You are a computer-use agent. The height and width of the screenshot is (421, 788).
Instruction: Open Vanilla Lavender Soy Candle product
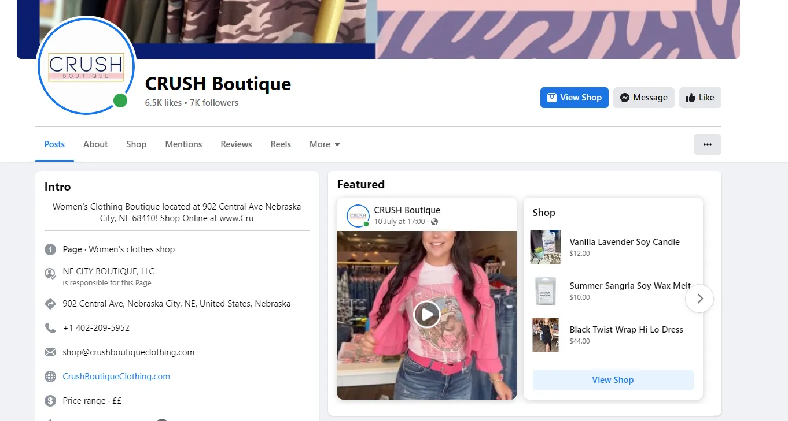click(x=624, y=242)
